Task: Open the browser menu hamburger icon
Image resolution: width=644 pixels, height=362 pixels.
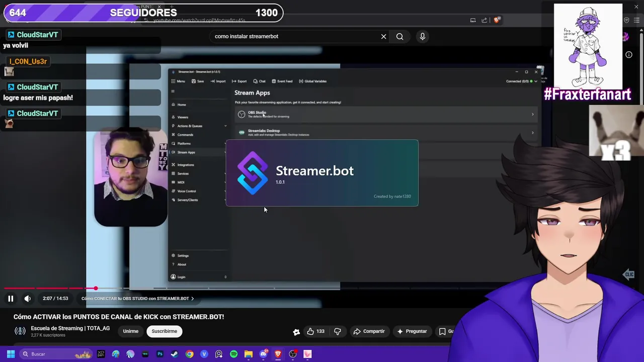Action: 636,20
